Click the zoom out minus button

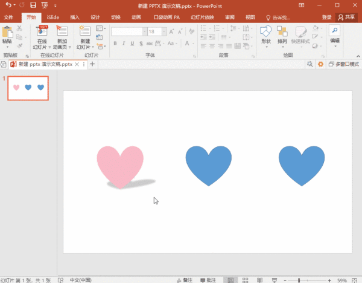click(285, 281)
